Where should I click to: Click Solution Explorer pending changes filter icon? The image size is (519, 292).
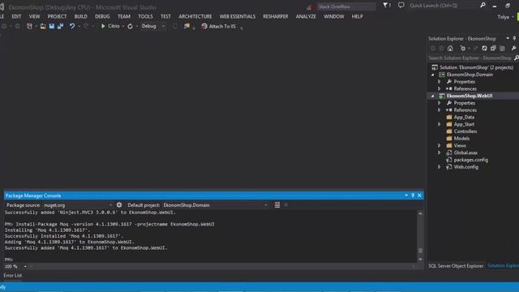click(x=463, y=49)
